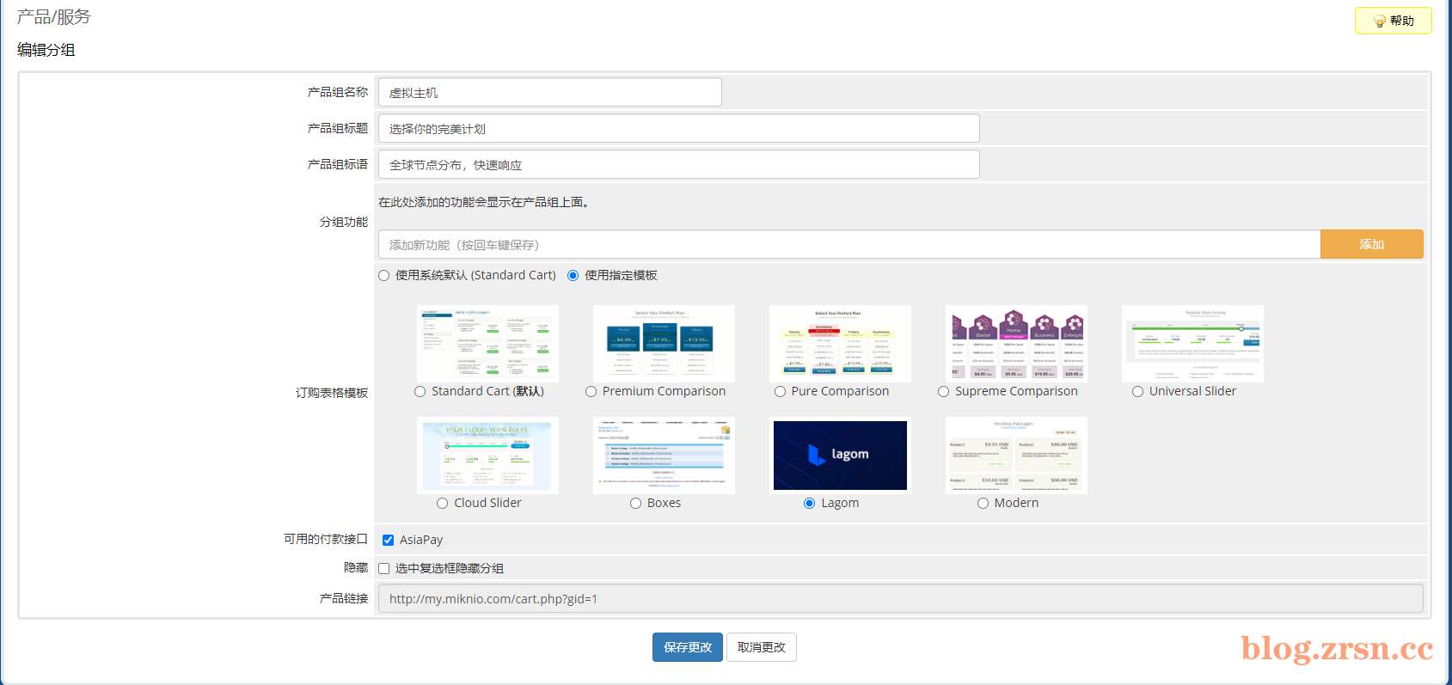
Task: Click the Supreme Comparison template preview
Action: [1016, 344]
